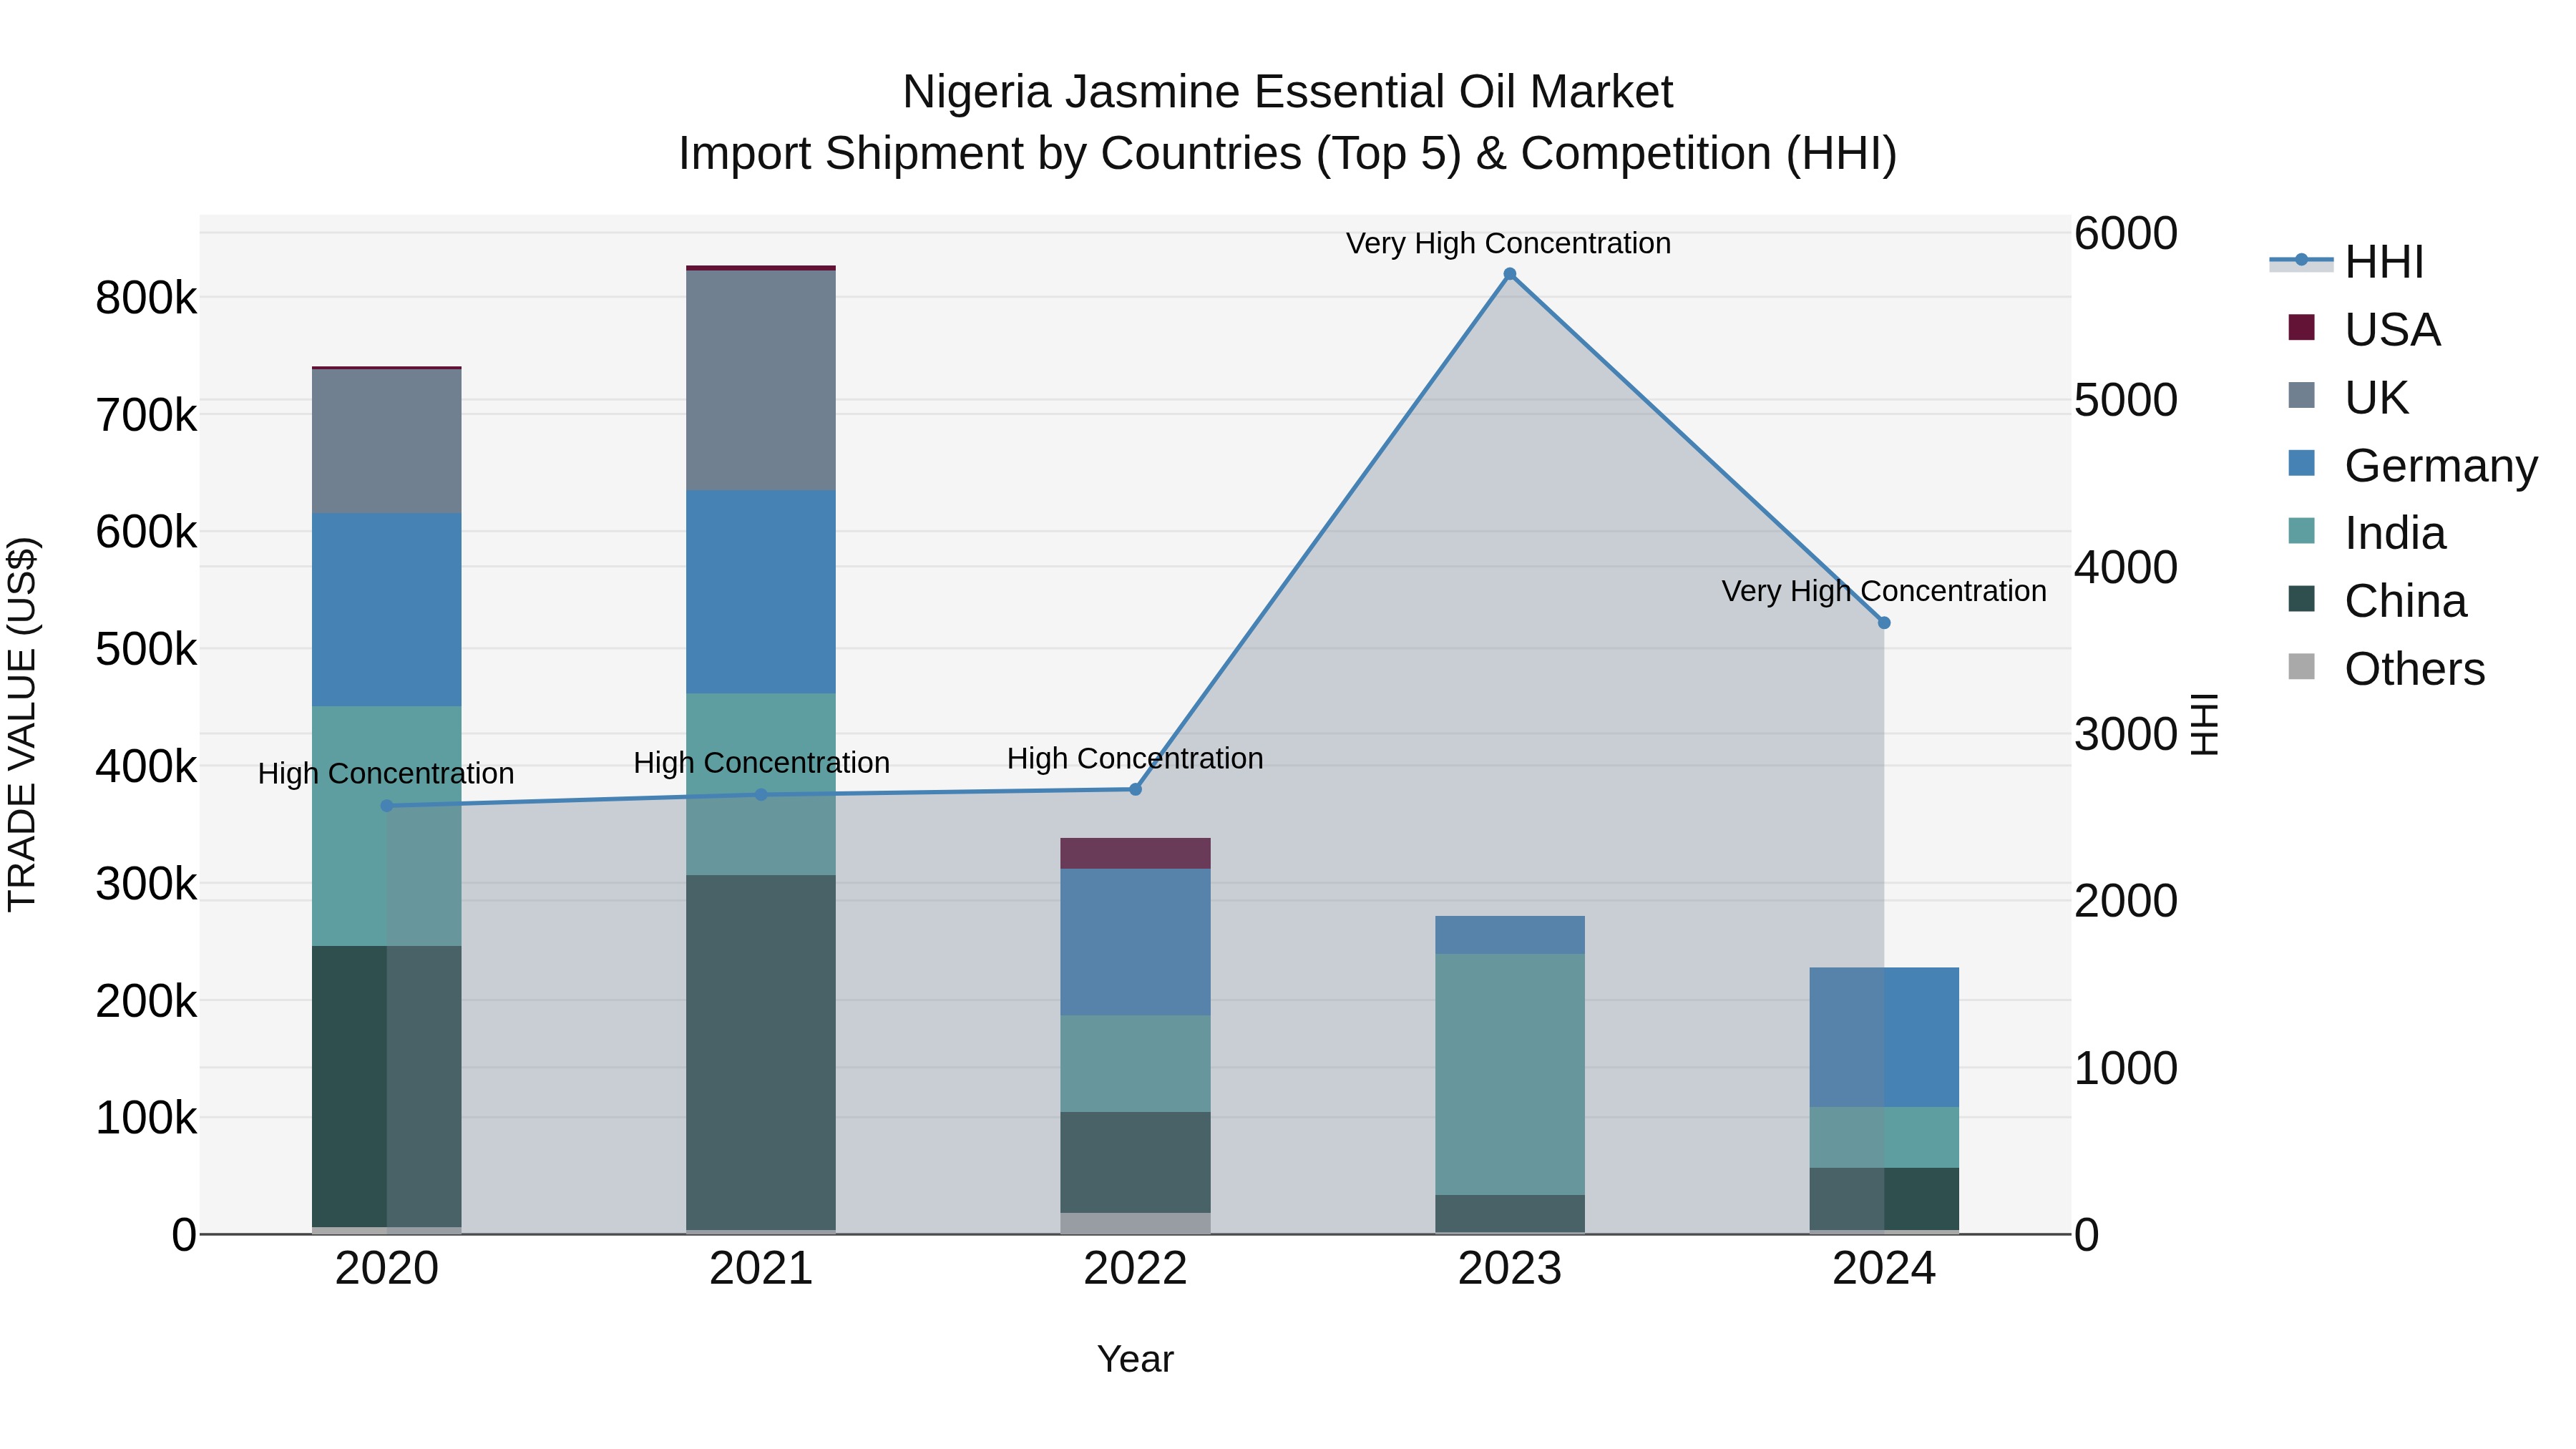The height and width of the screenshot is (1449, 2576).
Task: Toggle the Others series legend label
Action: (2414, 669)
